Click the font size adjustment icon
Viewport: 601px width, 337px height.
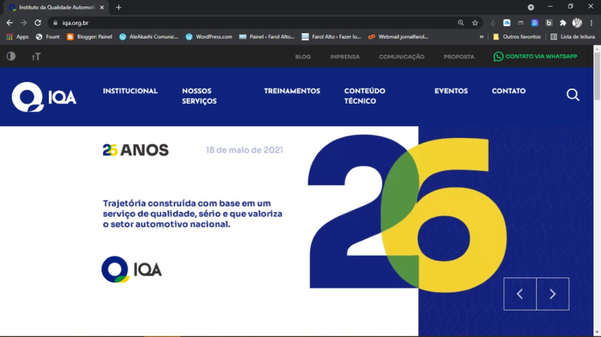(36, 57)
